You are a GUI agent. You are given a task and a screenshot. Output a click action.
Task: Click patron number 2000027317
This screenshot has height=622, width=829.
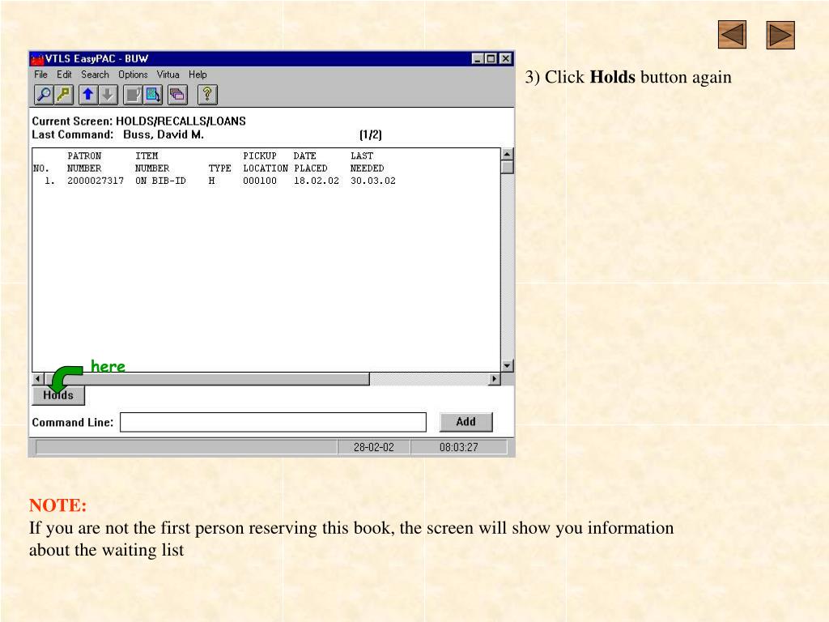pyautogui.click(x=96, y=181)
